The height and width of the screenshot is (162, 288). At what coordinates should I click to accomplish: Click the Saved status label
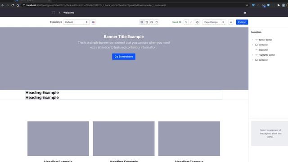pos(175,22)
